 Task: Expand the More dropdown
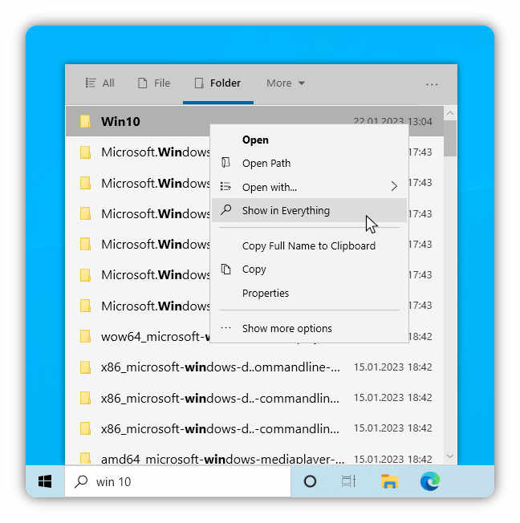point(286,83)
